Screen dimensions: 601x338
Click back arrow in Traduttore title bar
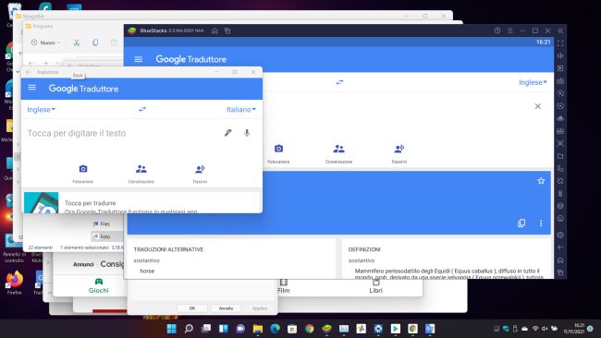(28, 72)
